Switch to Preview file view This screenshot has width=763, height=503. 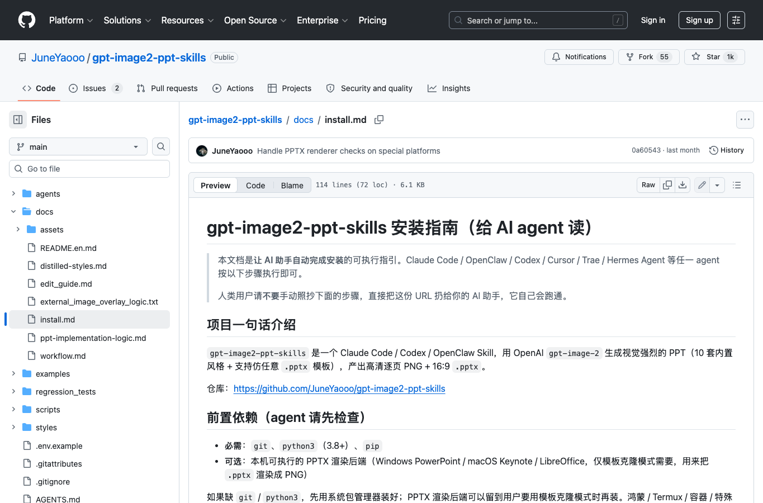[215, 186]
